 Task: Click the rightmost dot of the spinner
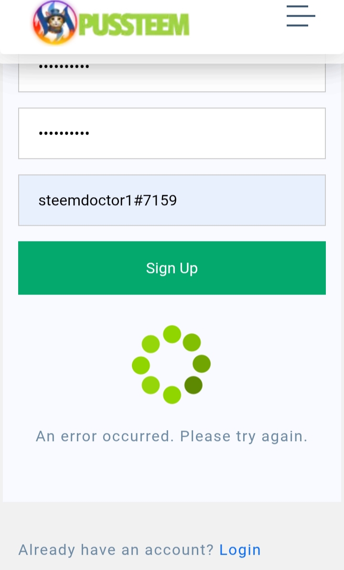pyautogui.click(x=202, y=364)
